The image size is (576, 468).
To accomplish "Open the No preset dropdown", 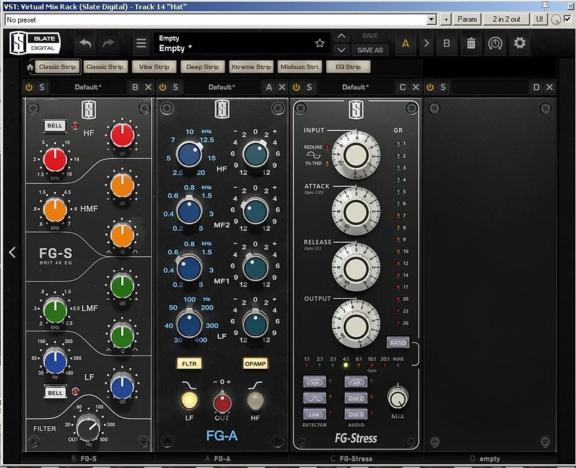I will click(432, 19).
